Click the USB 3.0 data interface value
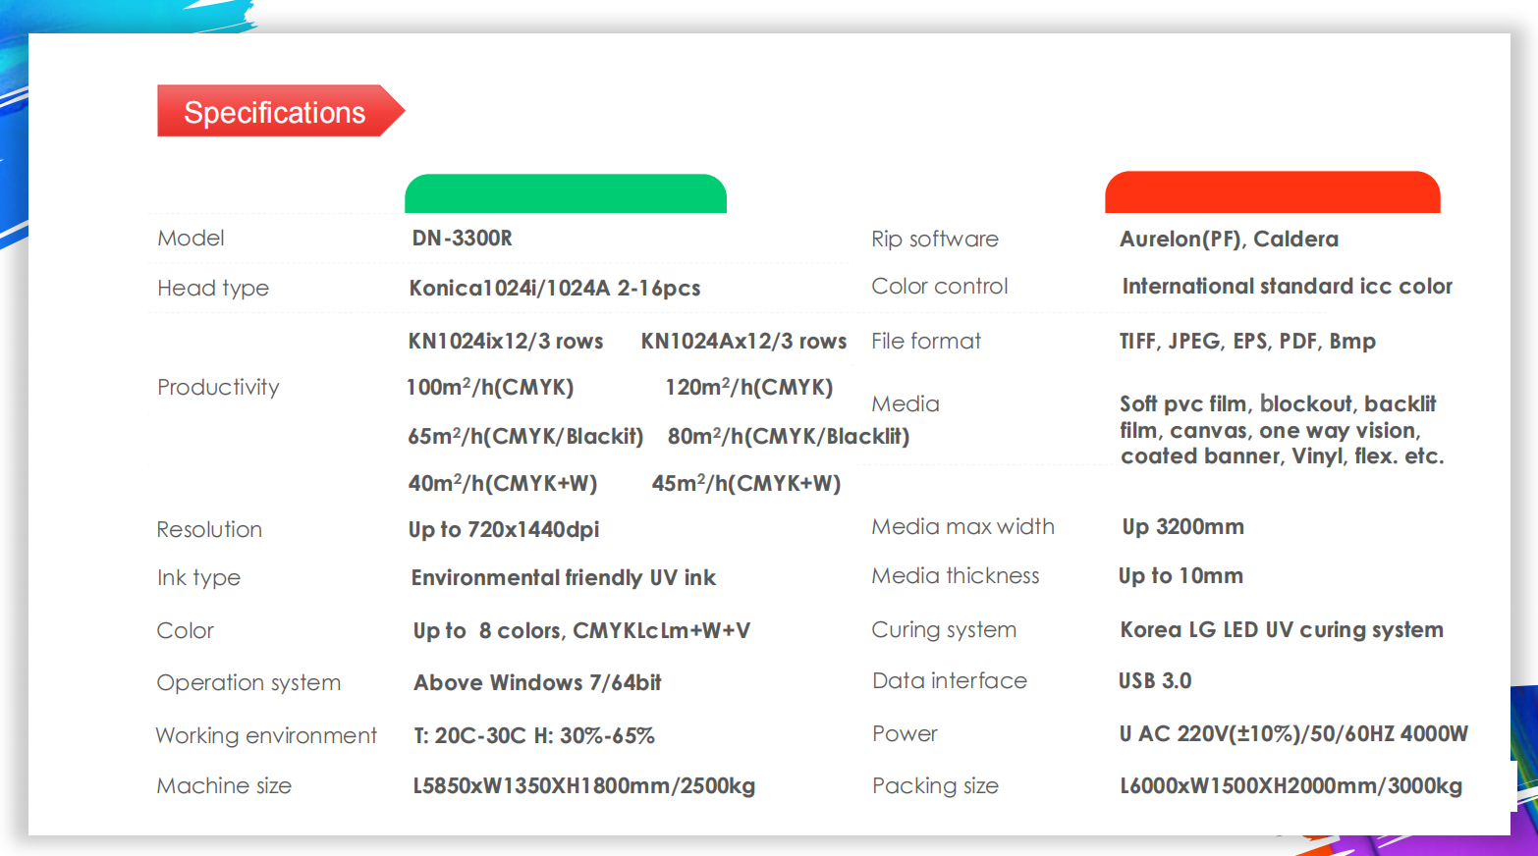Viewport: 1538px width, 856px height. [x=1155, y=681]
